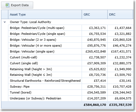Collapse the Owner Type: Local Authority group

pos(5,22)
